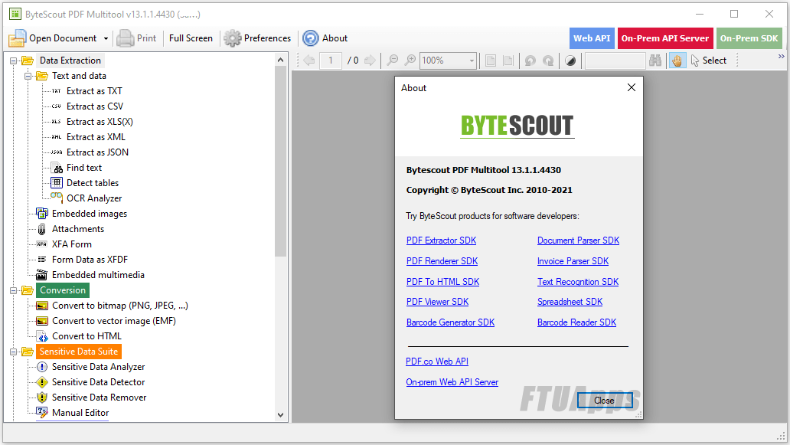The image size is (790, 445).
Task: Select Embedded images
Action: [89, 214]
